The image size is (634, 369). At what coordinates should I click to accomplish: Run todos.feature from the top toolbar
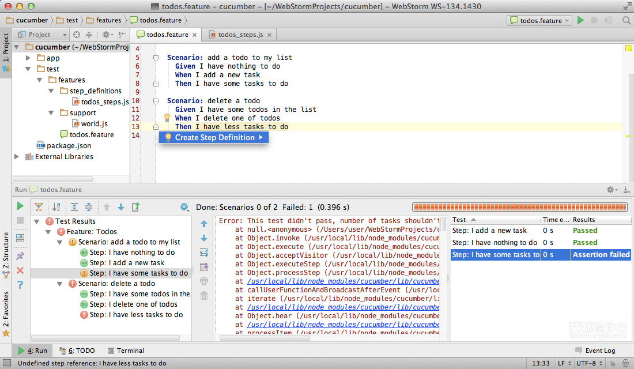click(580, 20)
